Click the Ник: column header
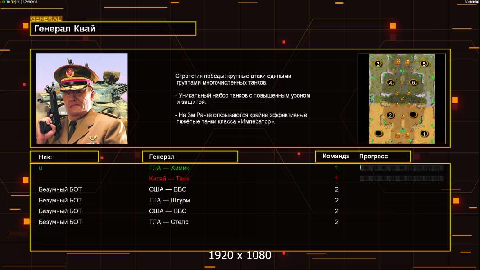Screen dimensions: 480x270 pyautogui.click(x=64, y=157)
